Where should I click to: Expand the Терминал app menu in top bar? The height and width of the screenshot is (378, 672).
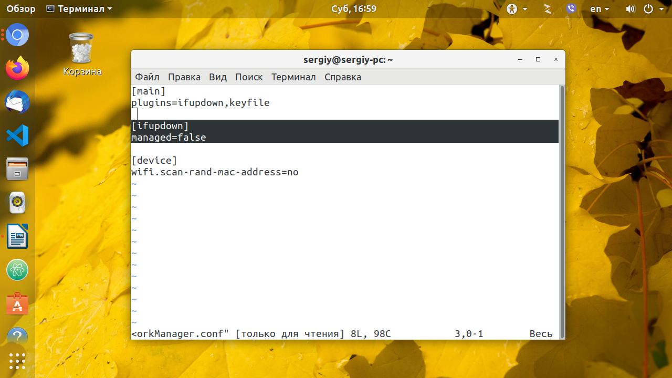click(x=79, y=9)
